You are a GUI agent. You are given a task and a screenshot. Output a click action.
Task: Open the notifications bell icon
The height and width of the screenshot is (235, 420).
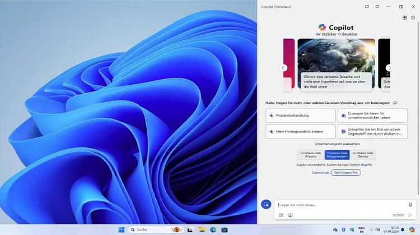(x=402, y=229)
